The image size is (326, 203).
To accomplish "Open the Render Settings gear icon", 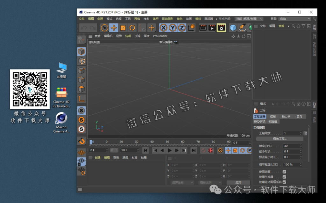I will coord(221,28).
